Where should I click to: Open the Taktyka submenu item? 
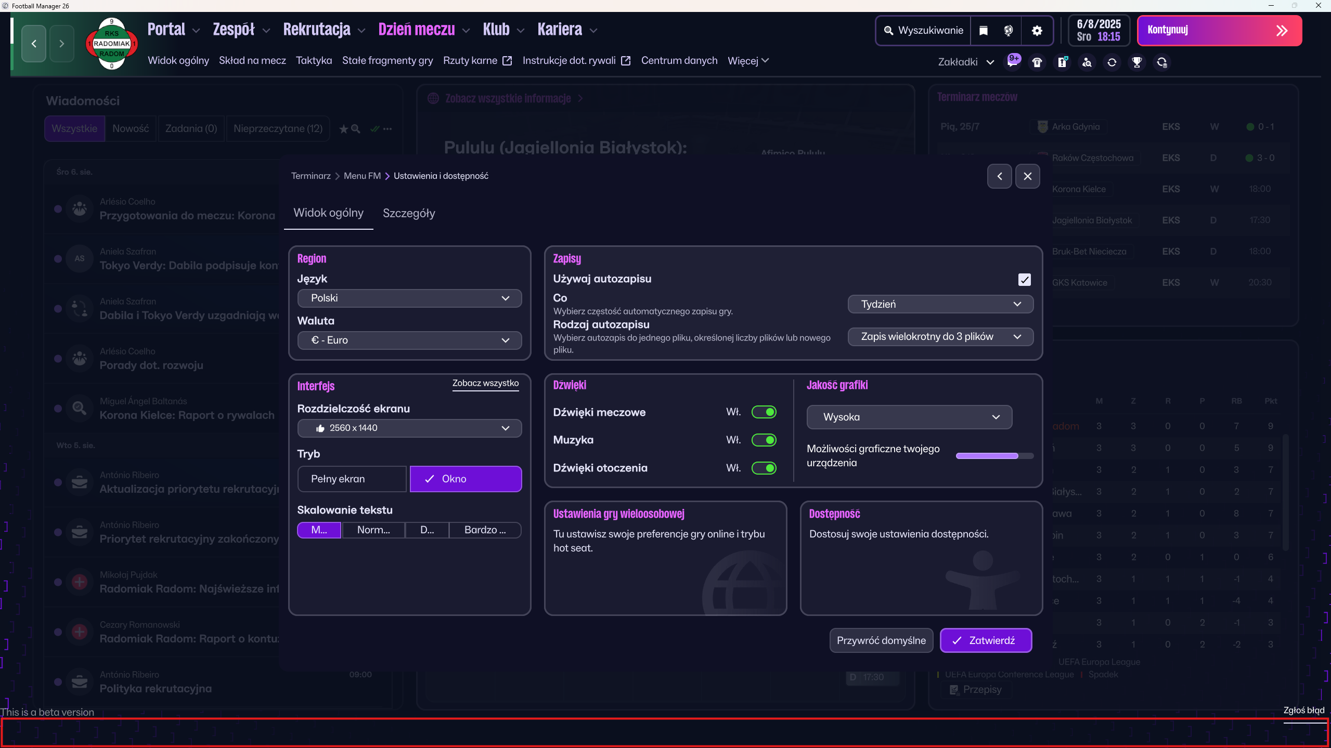click(x=314, y=60)
